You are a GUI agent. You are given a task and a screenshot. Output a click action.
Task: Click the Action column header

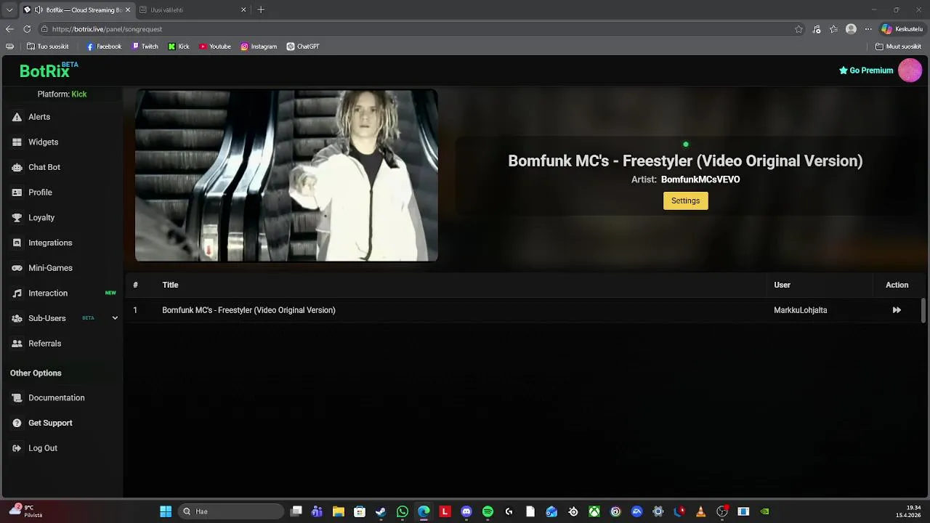click(x=897, y=285)
